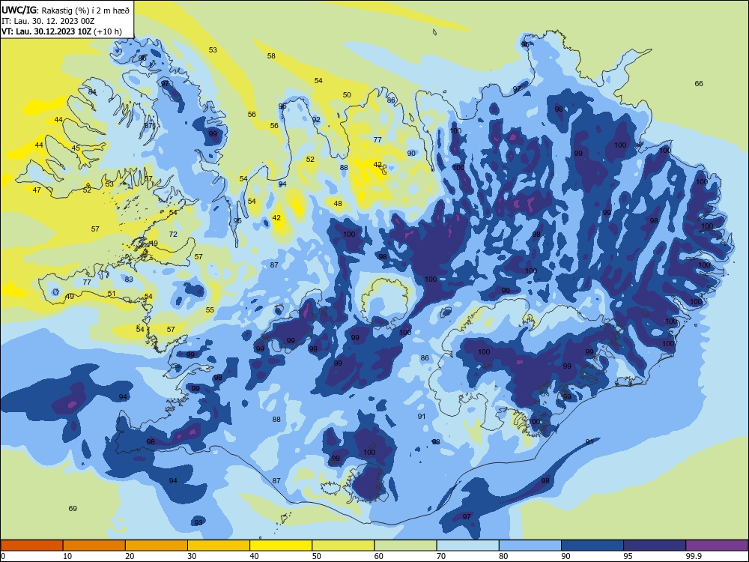Click the map value 55 in the west

pos(210,310)
